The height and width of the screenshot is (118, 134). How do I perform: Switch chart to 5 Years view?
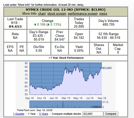(x=44, y=114)
